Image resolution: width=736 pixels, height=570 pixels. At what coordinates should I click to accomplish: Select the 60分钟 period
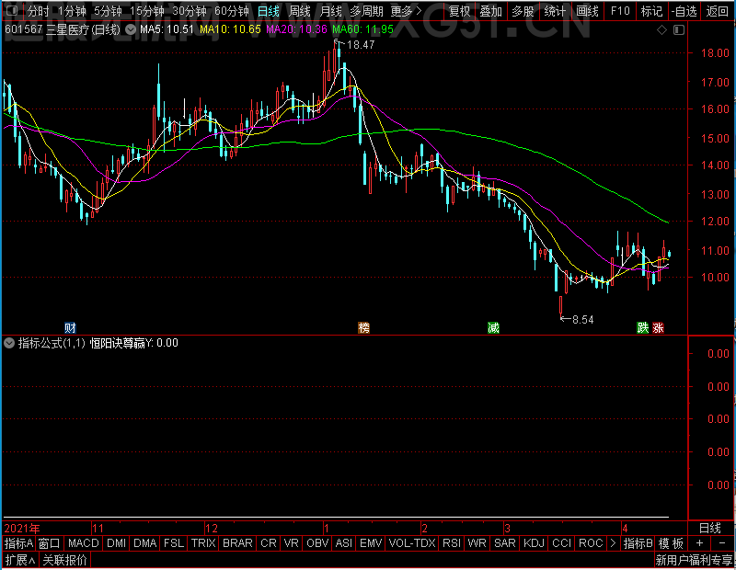click(x=232, y=11)
